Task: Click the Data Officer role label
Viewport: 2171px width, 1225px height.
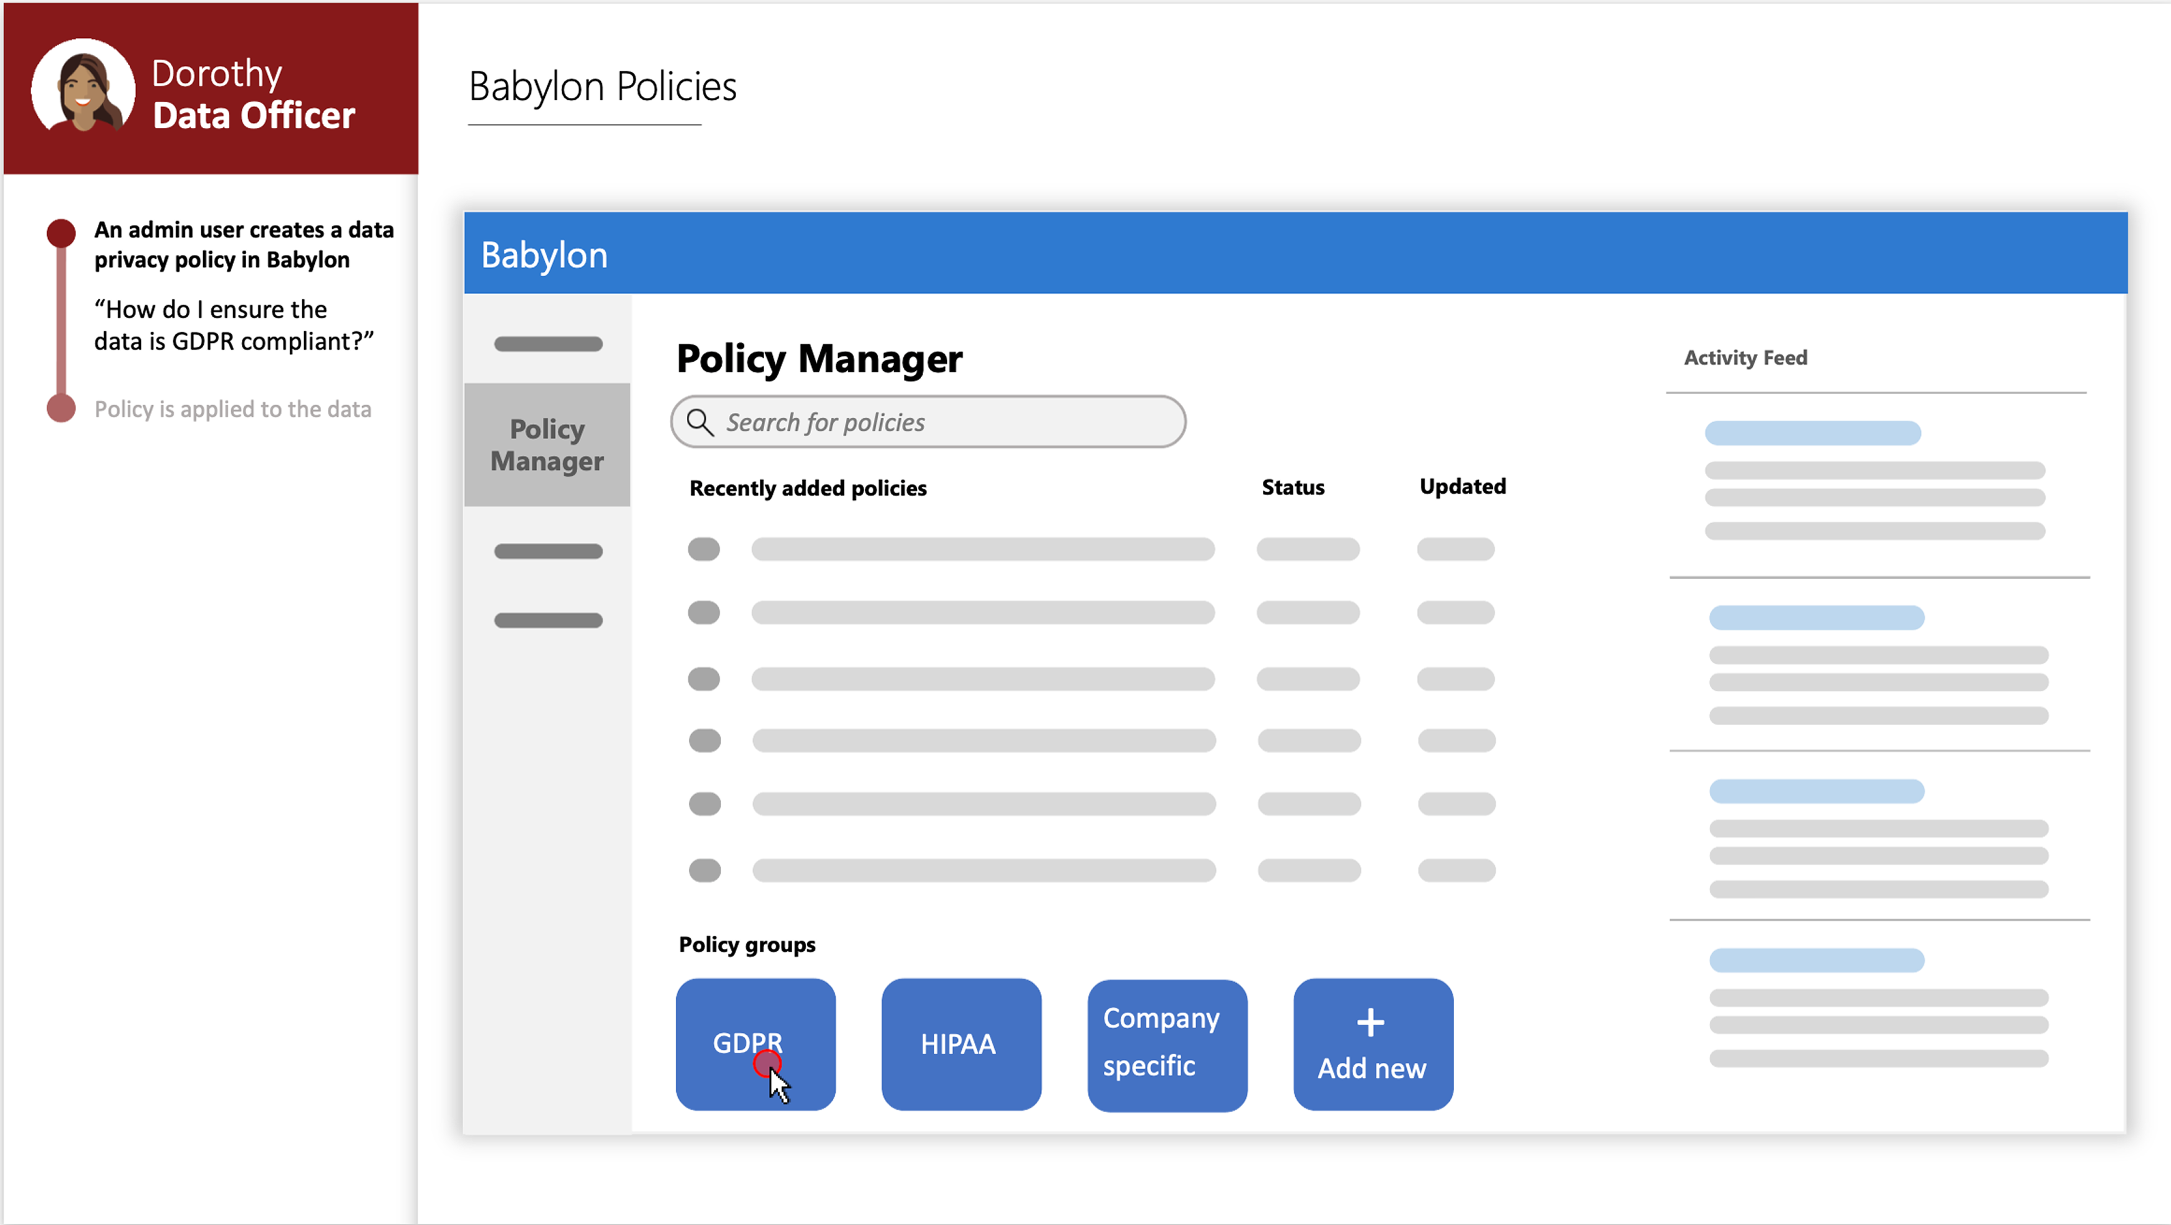Action: tap(254, 115)
